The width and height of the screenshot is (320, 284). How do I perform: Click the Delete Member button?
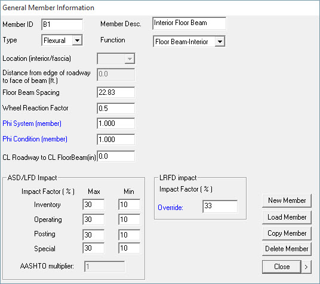287,249
